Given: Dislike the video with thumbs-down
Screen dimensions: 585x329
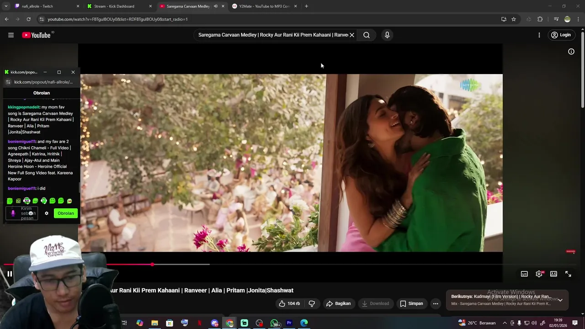Looking at the screenshot, I should tap(312, 303).
